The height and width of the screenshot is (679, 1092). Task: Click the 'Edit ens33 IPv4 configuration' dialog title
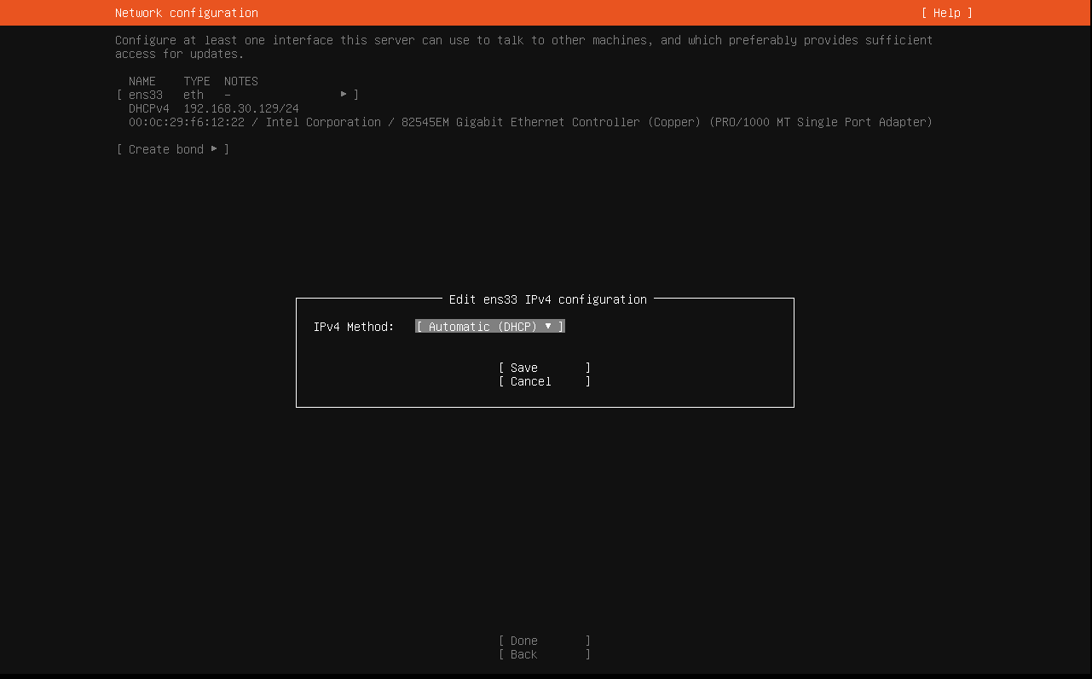[547, 299]
